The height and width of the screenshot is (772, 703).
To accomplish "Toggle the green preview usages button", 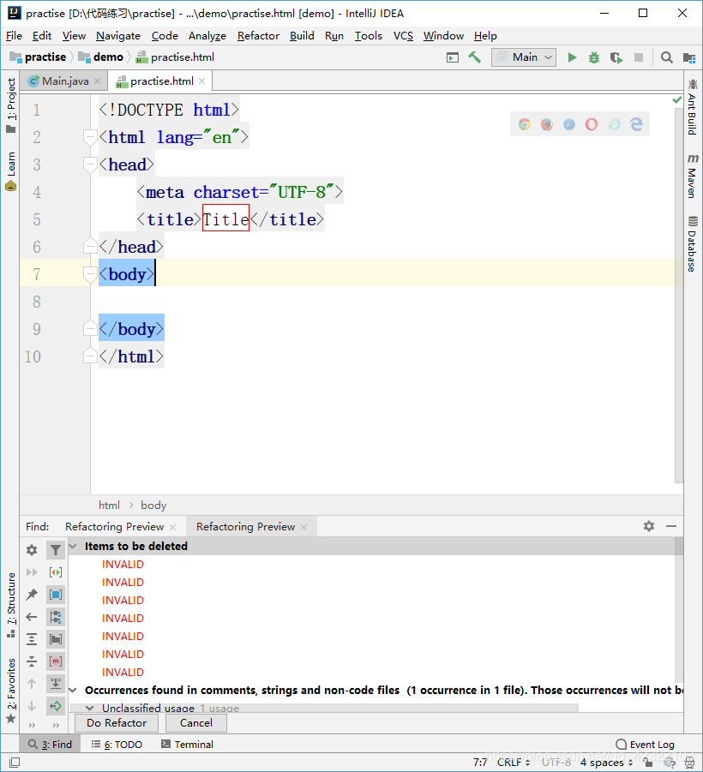I will click(x=56, y=706).
